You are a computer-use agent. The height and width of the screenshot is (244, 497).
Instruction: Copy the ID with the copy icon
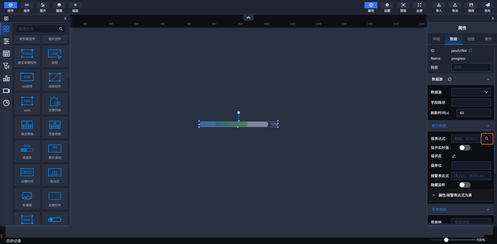(470, 51)
